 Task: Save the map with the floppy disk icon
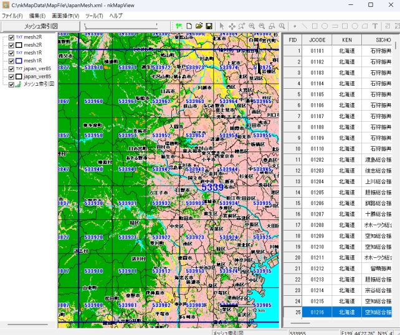pos(209,26)
